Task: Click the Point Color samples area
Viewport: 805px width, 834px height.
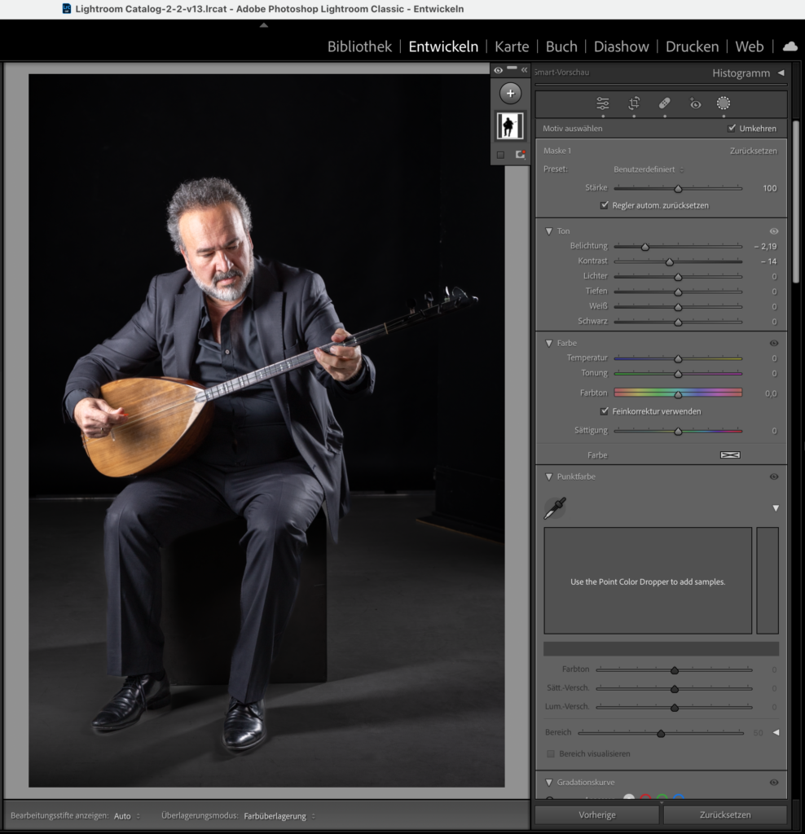Action: (x=648, y=581)
